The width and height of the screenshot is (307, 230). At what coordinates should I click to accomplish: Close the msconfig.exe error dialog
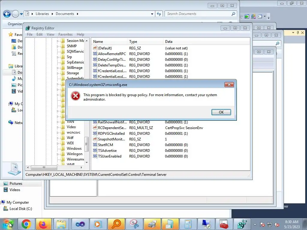[x=229, y=84]
